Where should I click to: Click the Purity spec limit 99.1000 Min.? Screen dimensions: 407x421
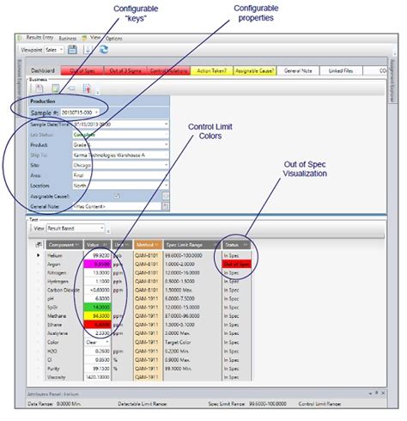point(178,369)
